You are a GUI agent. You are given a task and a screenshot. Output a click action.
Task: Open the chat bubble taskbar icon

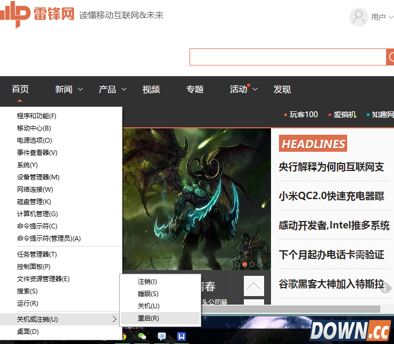point(162,336)
